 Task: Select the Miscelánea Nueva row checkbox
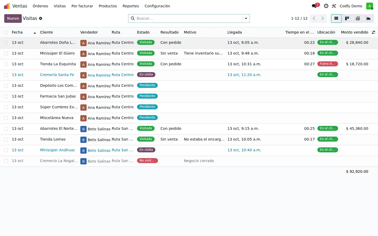[6, 118]
